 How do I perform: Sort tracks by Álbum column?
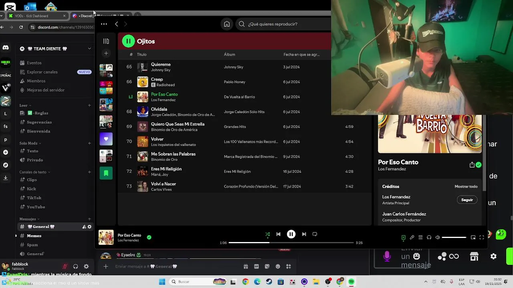(229, 54)
